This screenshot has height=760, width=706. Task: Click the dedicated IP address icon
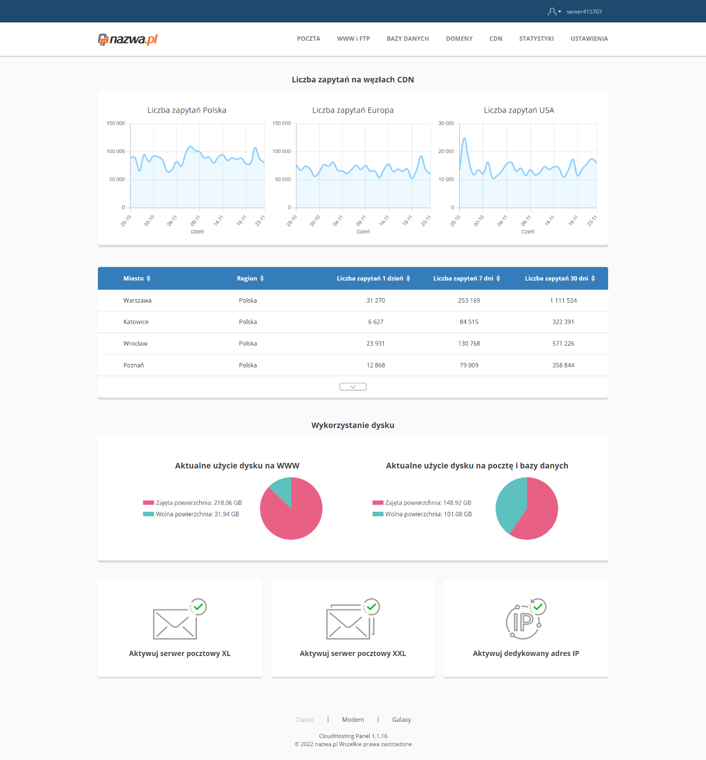[x=526, y=619]
